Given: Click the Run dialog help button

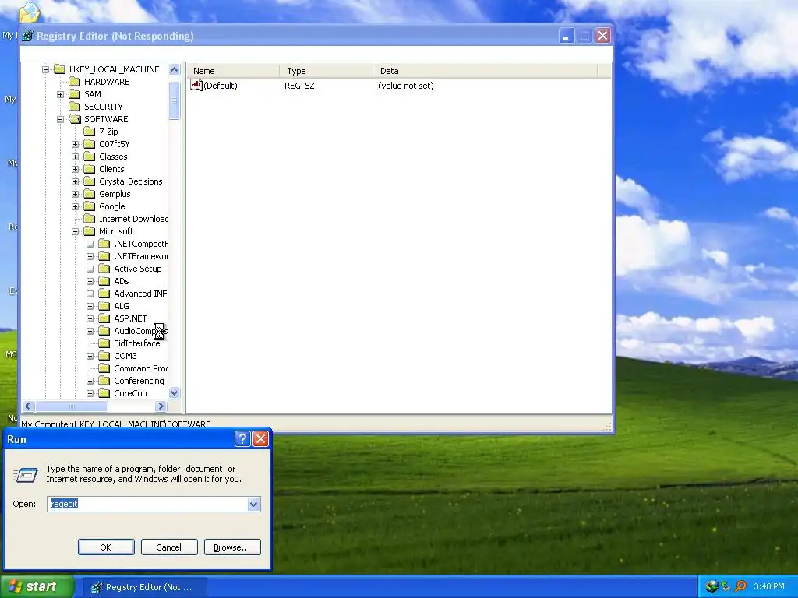Looking at the screenshot, I should point(242,439).
